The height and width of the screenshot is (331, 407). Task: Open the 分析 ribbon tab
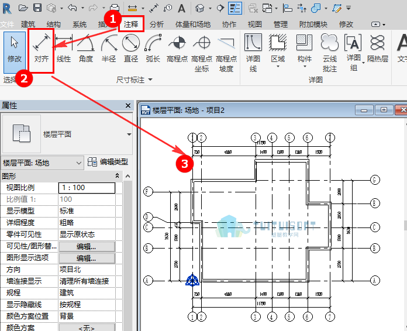point(157,25)
